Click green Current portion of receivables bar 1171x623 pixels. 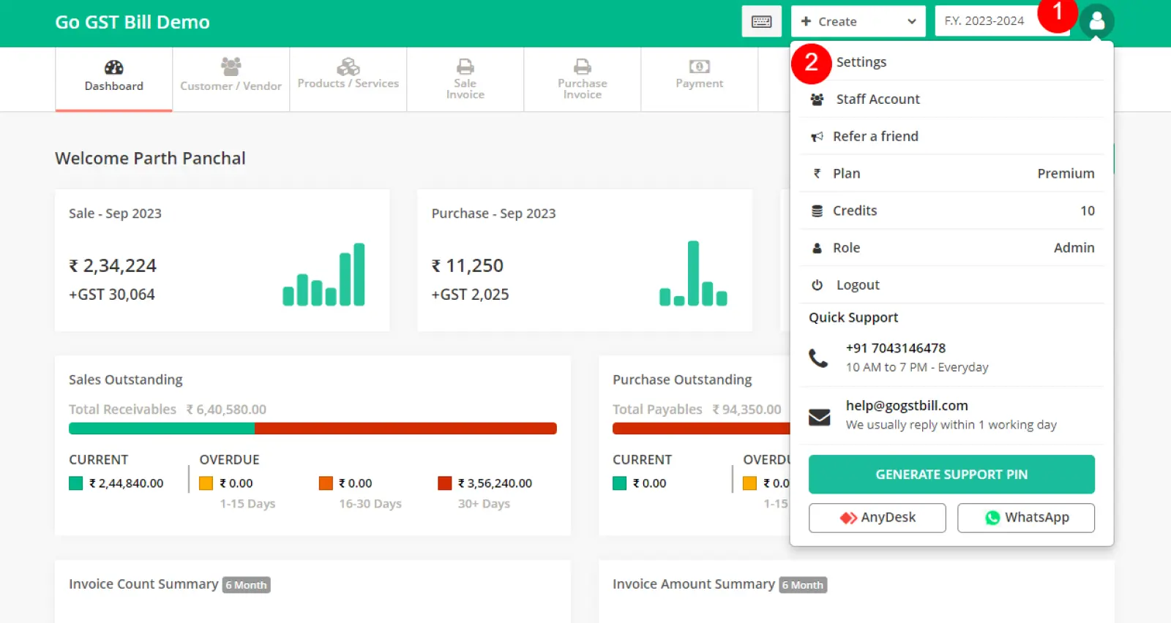click(x=162, y=428)
